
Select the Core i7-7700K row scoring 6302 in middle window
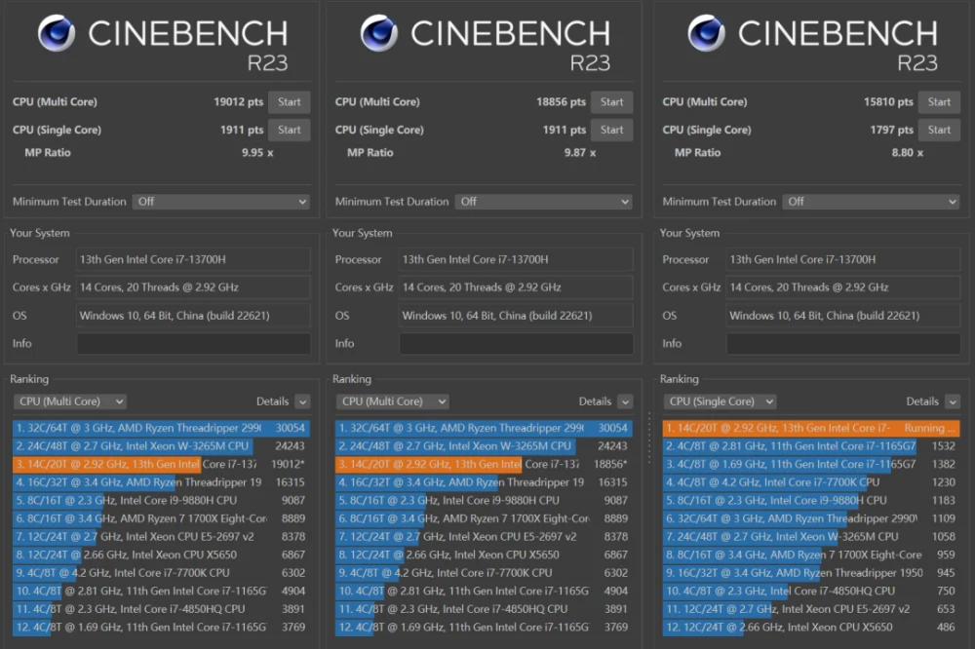pos(484,573)
